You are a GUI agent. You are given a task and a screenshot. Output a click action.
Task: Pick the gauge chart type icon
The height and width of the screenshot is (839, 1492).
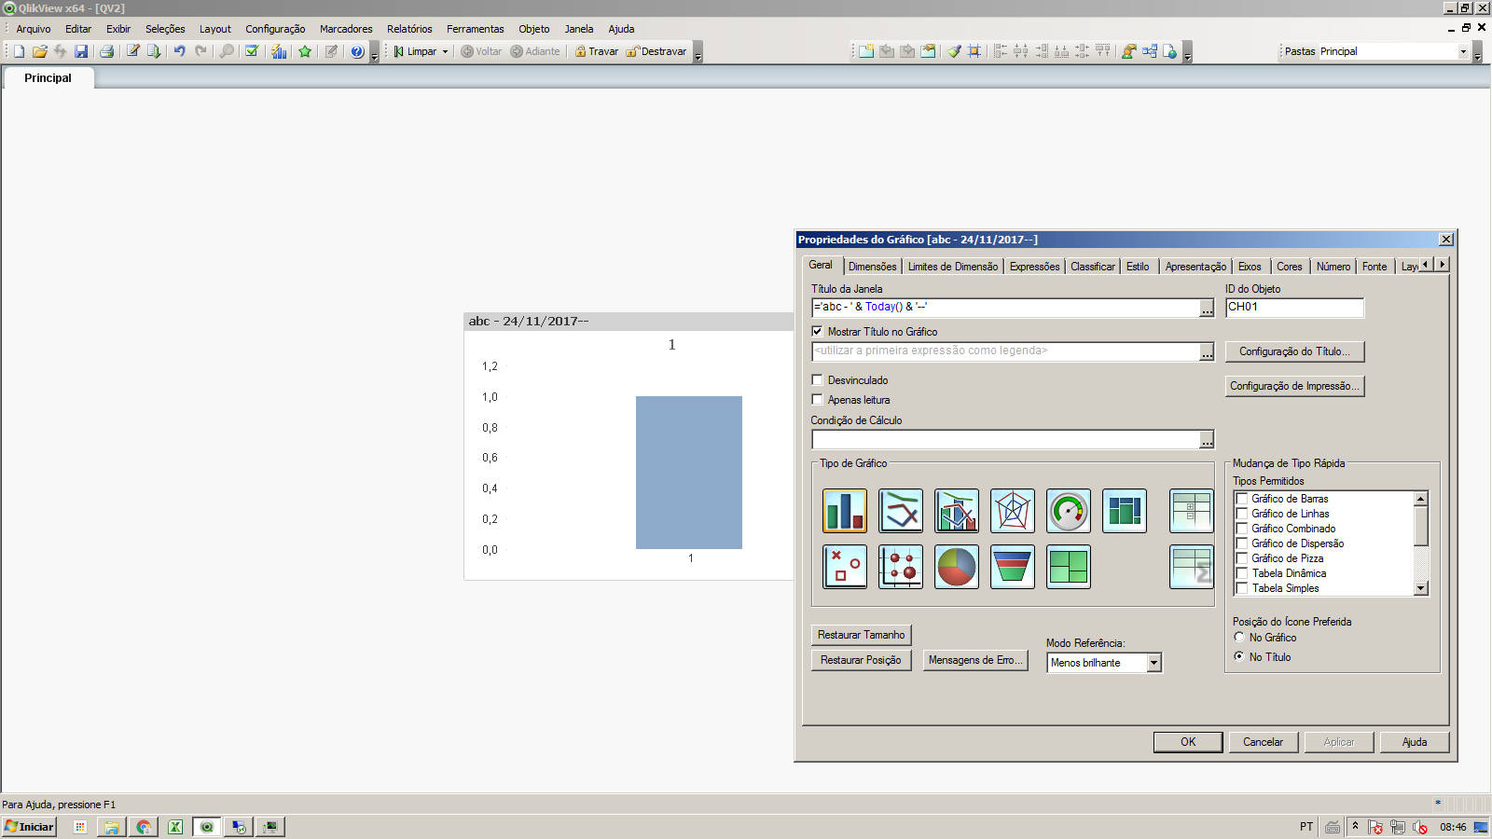pyautogui.click(x=1068, y=511)
